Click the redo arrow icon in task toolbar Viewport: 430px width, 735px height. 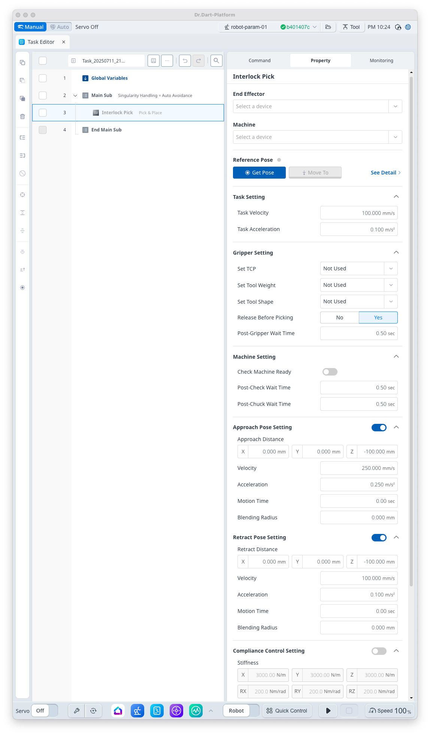199,61
